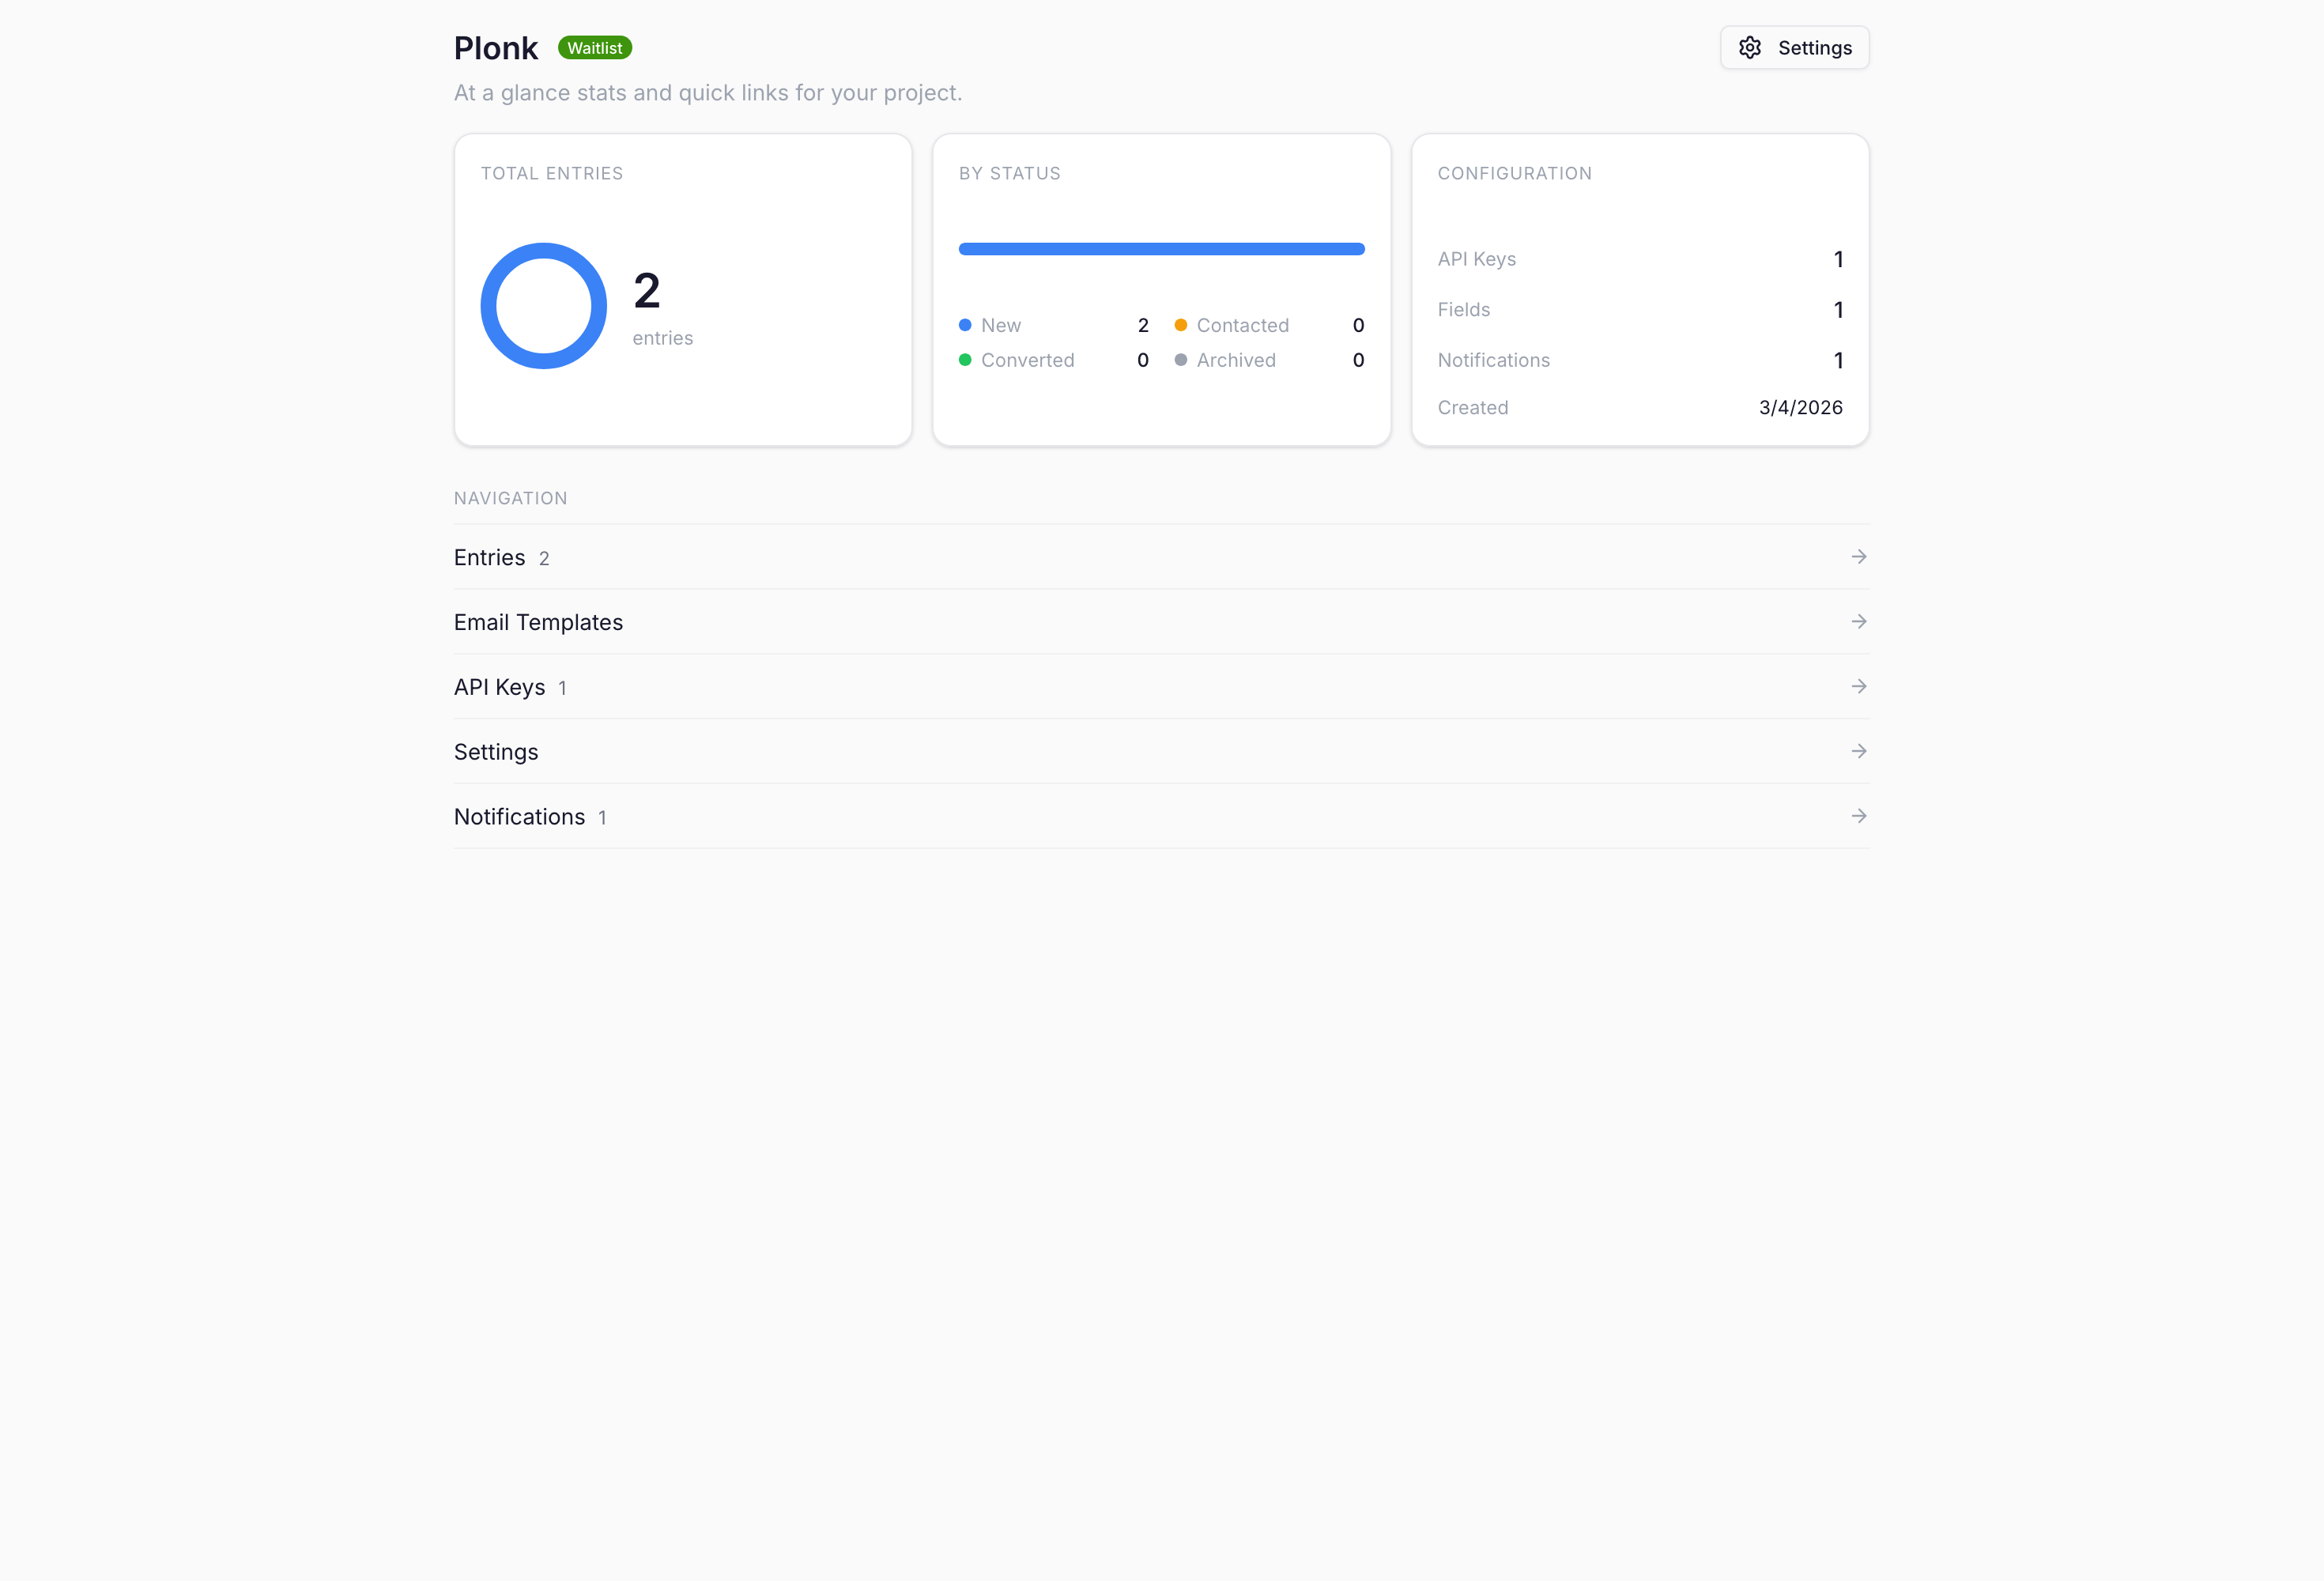Click the Created date 3/4/2026 value
Viewport: 2324px width, 1581px height.
pyautogui.click(x=1800, y=408)
